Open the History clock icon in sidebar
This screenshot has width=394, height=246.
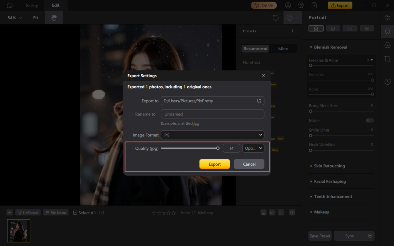pos(387,81)
